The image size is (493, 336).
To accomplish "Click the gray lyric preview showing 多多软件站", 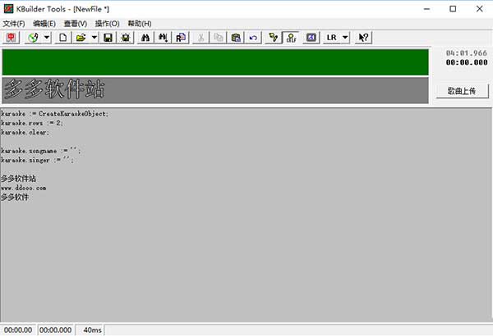I will (215, 90).
